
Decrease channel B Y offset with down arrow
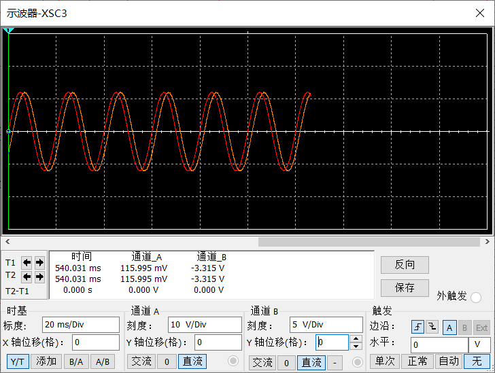click(x=356, y=347)
